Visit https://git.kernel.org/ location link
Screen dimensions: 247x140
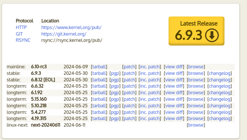point(64,34)
